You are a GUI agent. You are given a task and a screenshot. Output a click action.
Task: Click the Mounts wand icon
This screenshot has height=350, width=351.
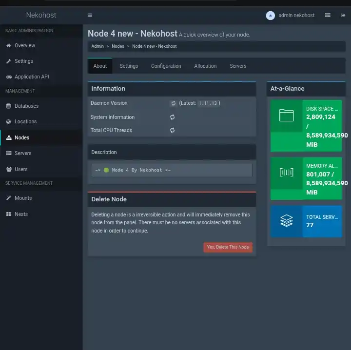click(8, 198)
